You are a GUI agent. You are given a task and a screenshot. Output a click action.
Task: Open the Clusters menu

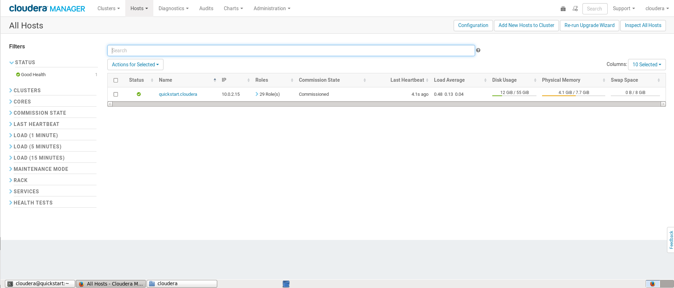109,8
